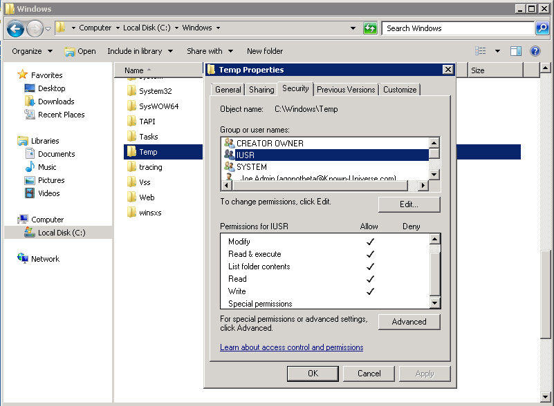Expand the Windows breadcrumb arrow
The image size is (554, 406).
coord(218,28)
